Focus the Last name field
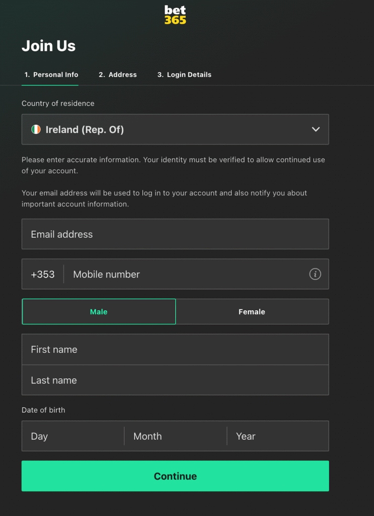This screenshot has height=516, width=374. coord(175,380)
